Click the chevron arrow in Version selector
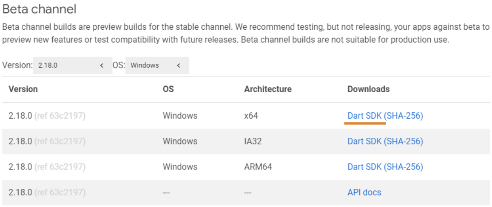Screen dimensions: 492x207 pyautogui.click(x=101, y=65)
